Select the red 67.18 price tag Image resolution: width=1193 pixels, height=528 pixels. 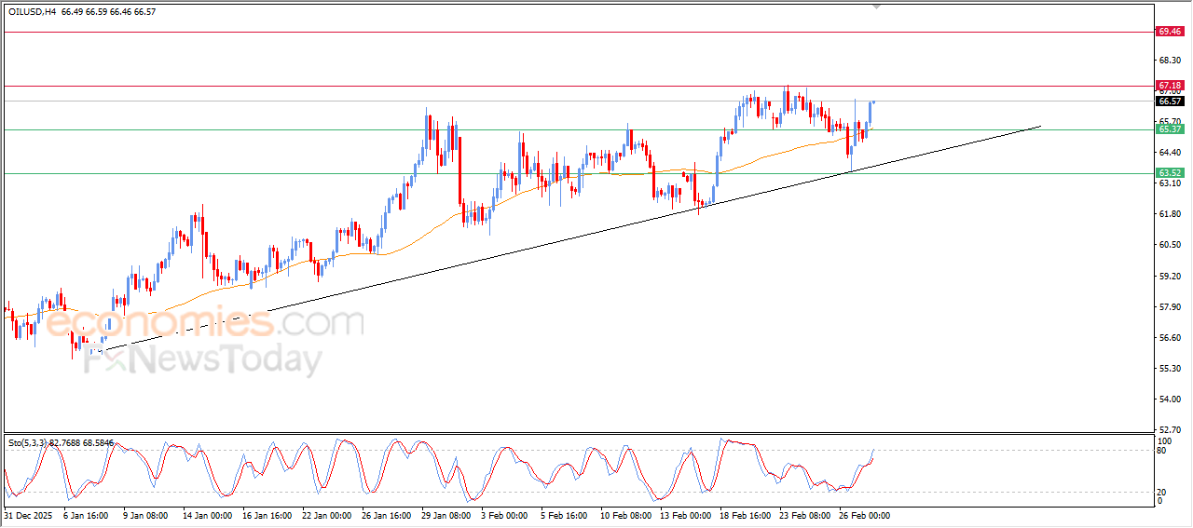[x=1170, y=86]
